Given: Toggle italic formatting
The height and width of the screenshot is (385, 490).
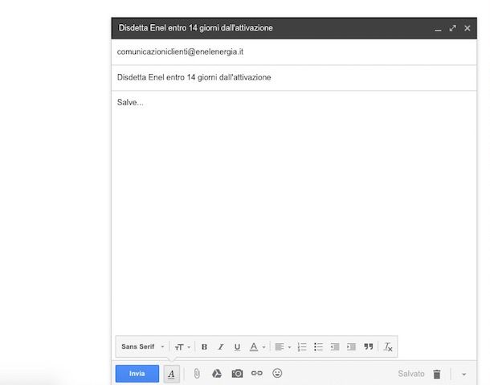Looking at the screenshot, I should pos(221,347).
